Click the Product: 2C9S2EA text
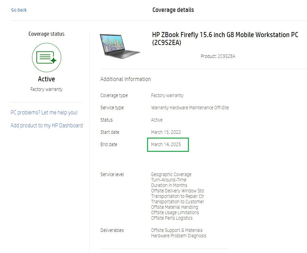 point(218,57)
